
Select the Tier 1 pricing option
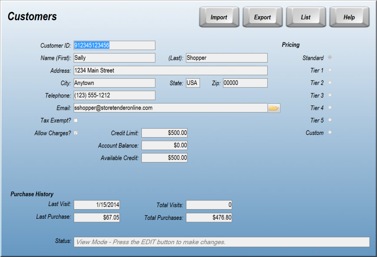[330, 70]
